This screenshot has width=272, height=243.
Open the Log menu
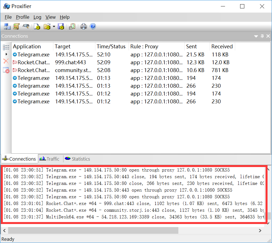click(x=37, y=17)
